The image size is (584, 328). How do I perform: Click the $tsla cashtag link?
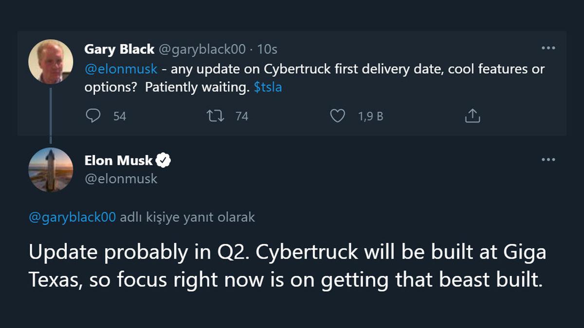click(267, 86)
